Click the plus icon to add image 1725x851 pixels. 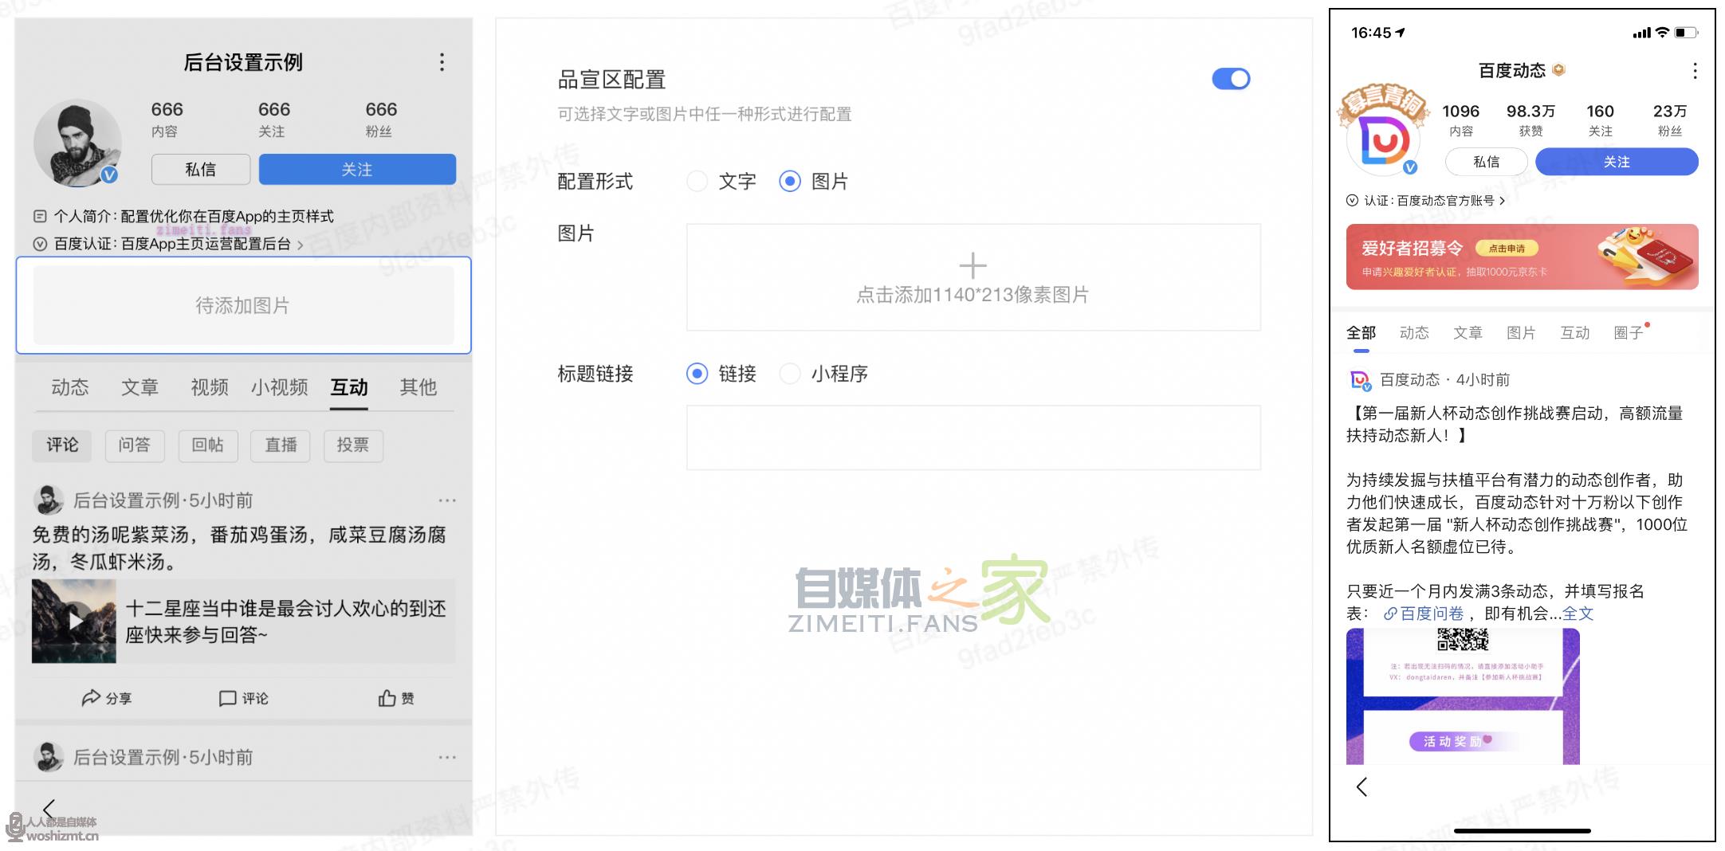tap(973, 265)
